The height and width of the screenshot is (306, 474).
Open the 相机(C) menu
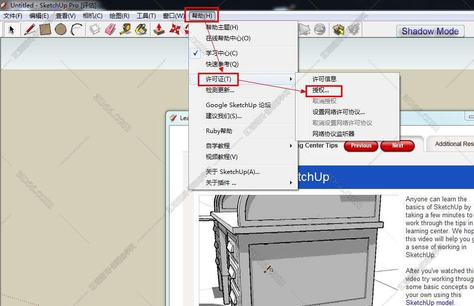click(93, 16)
